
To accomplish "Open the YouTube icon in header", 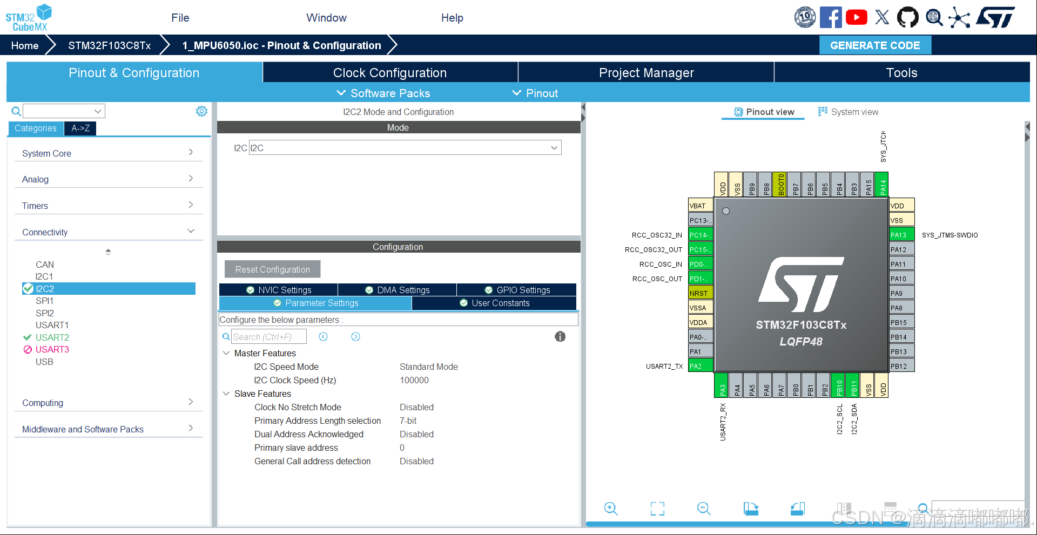I will pyautogui.click(x=857, y=17).
